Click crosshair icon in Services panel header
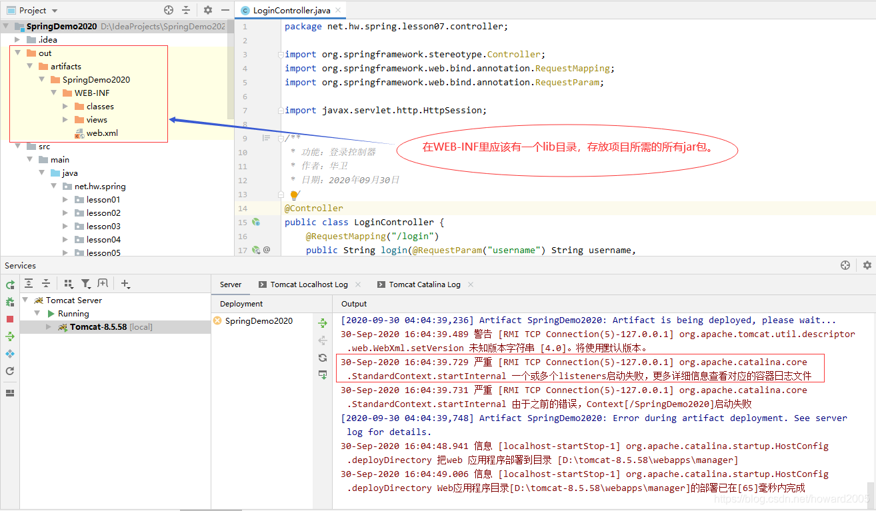The image size is (876, 511). tap(845, 265)
